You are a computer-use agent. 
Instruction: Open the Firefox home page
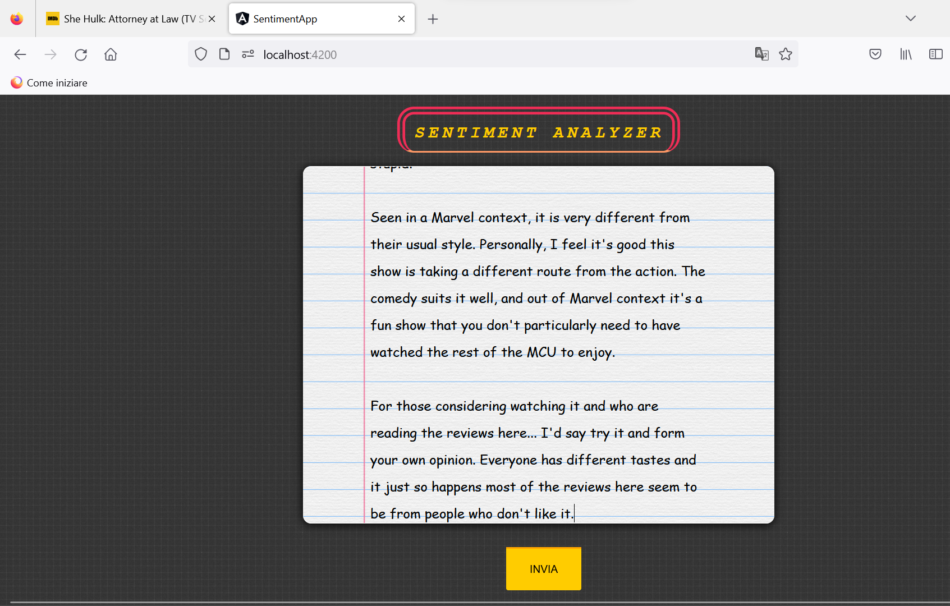coord(111,54)
